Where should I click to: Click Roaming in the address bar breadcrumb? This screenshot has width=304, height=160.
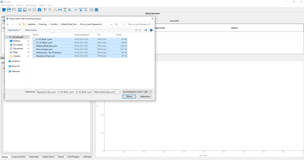click(x=43, y=24)
